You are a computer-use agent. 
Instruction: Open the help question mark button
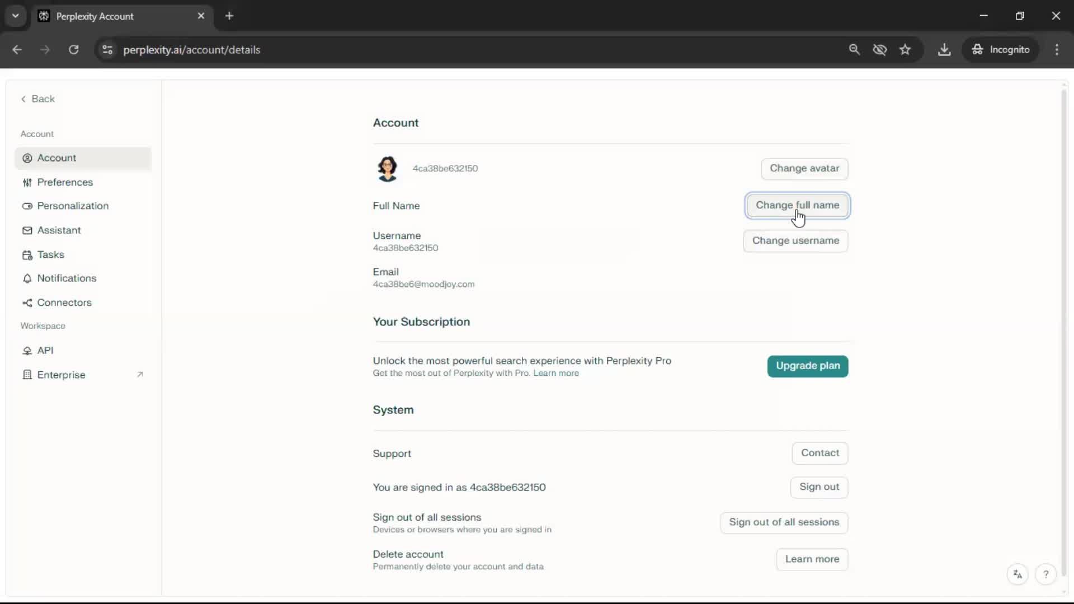pyautogui.click(x=1045, y=574)
